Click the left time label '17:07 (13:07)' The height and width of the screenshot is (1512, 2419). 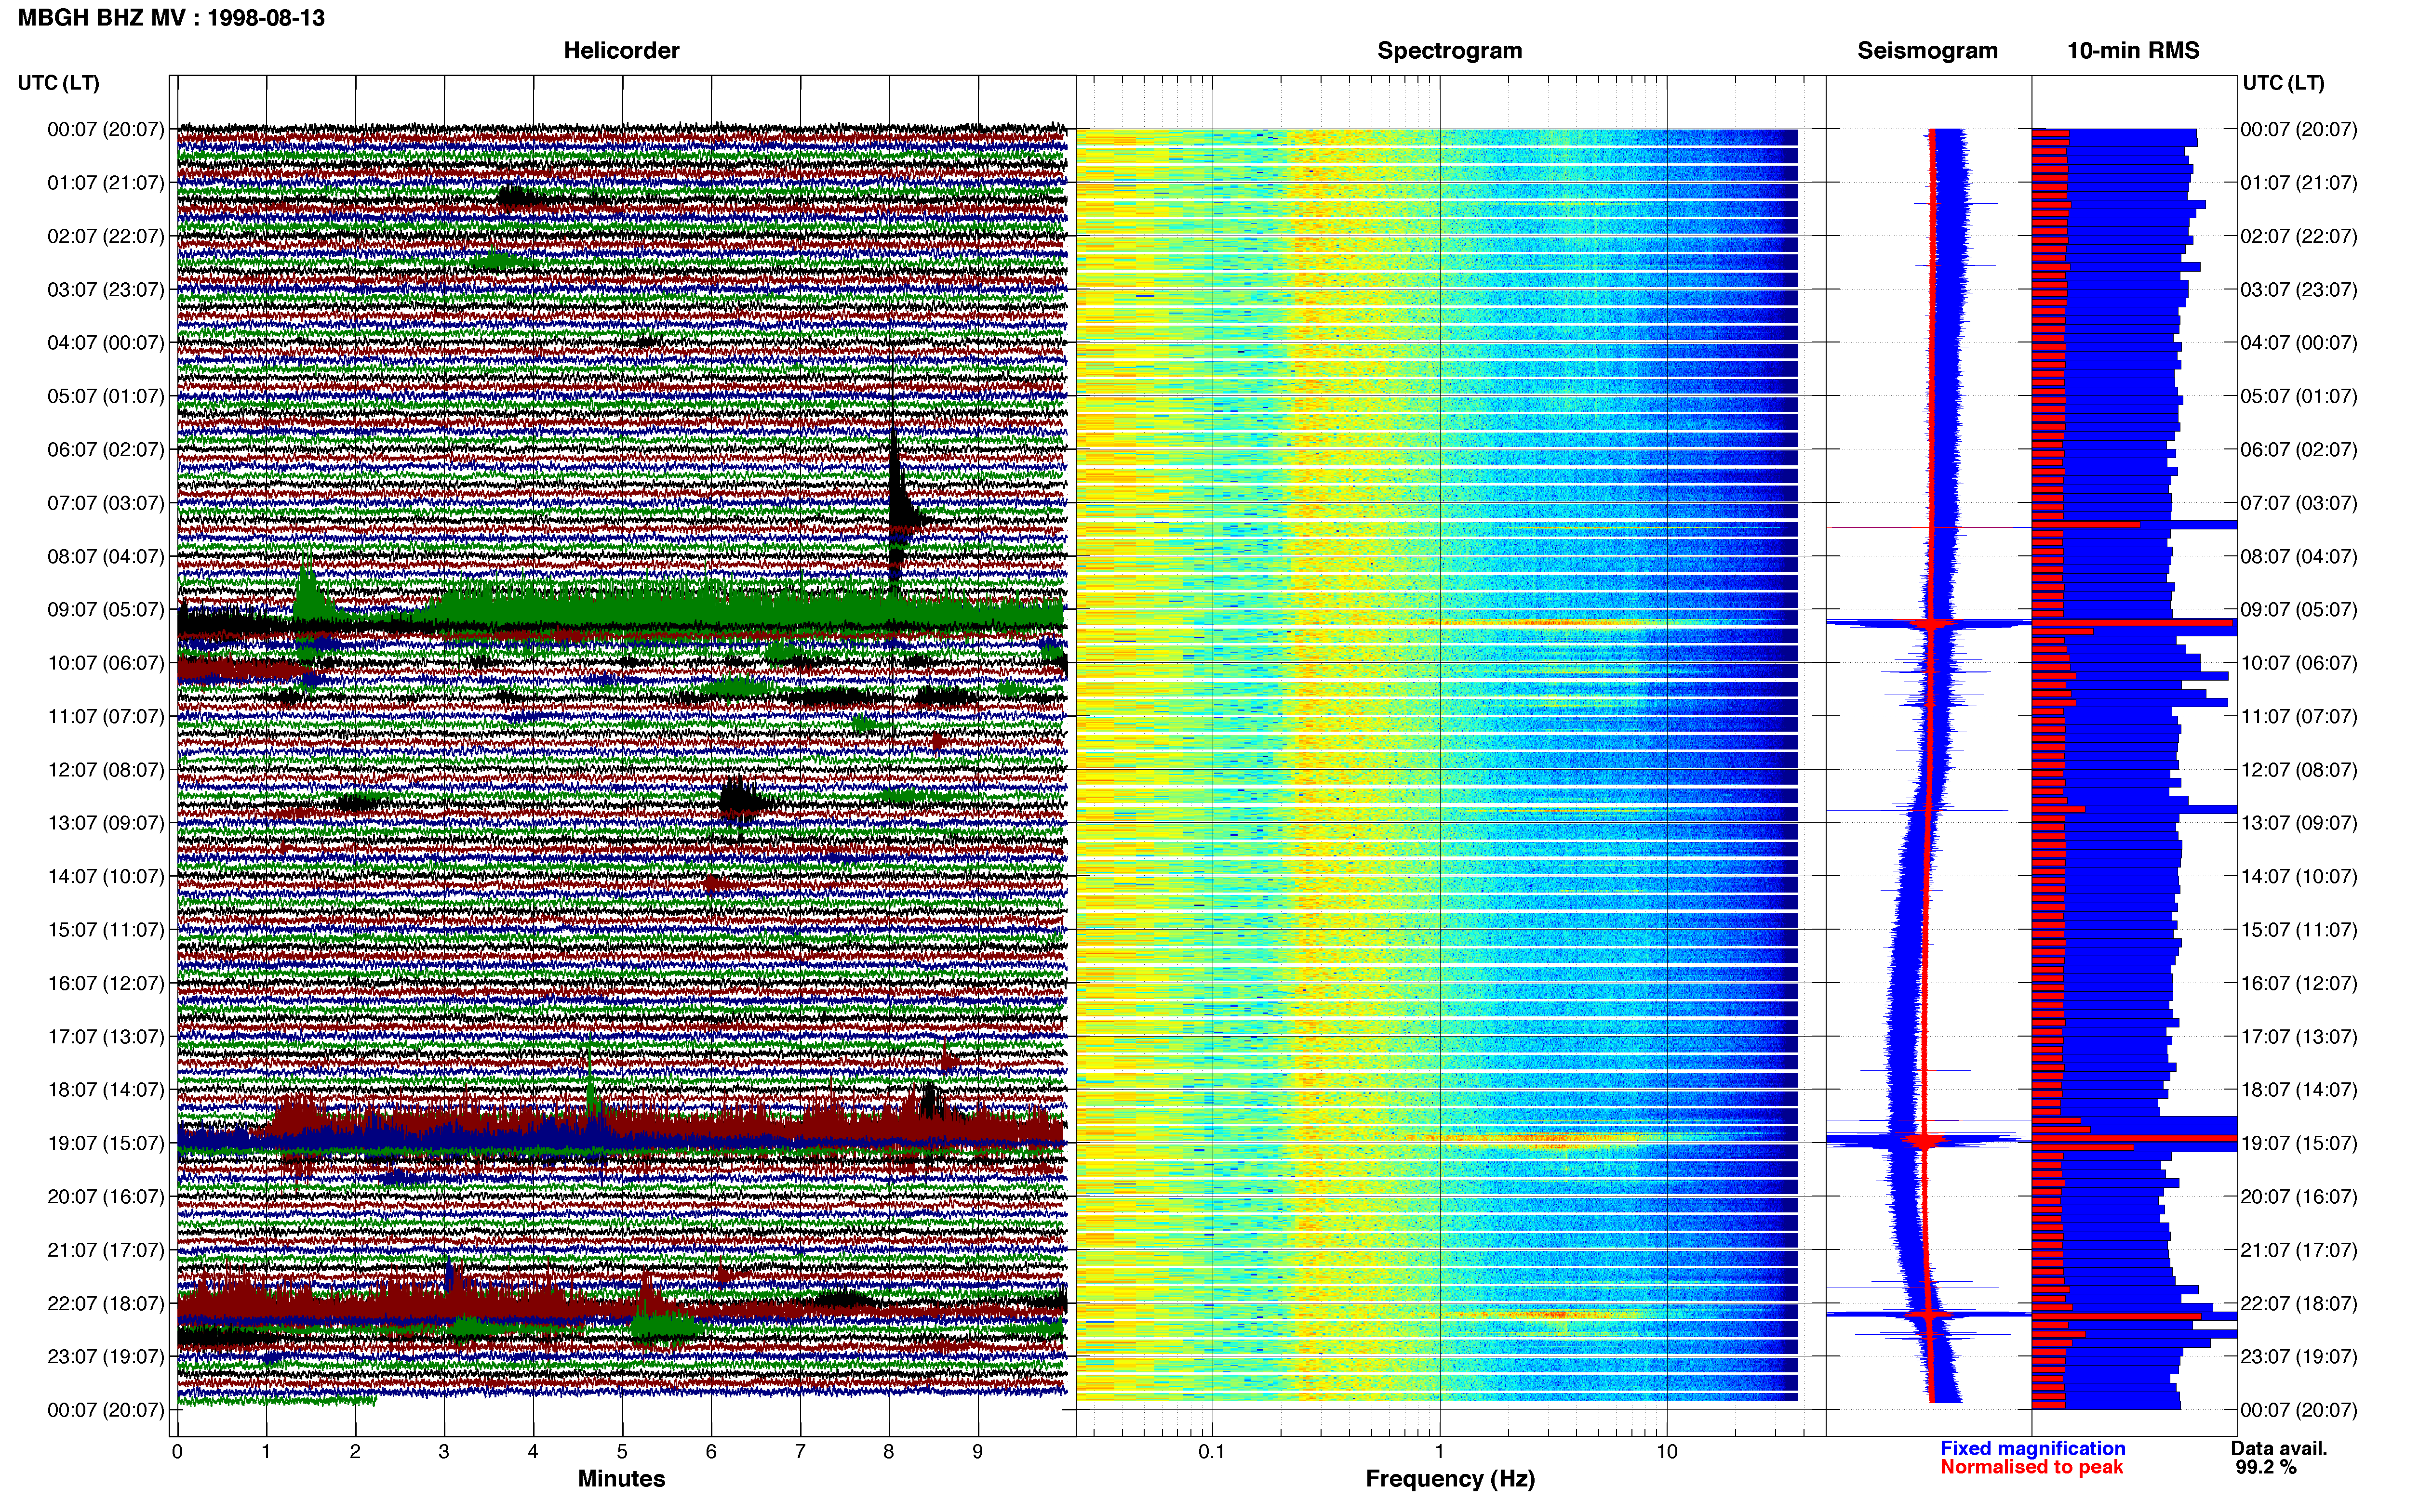[x=105, y=1036]
